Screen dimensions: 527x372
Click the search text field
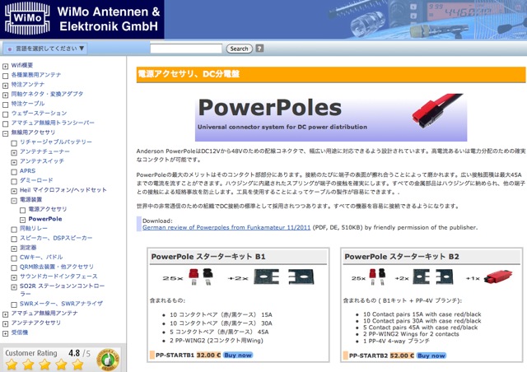pyautogui.click(x=186, y=49)
